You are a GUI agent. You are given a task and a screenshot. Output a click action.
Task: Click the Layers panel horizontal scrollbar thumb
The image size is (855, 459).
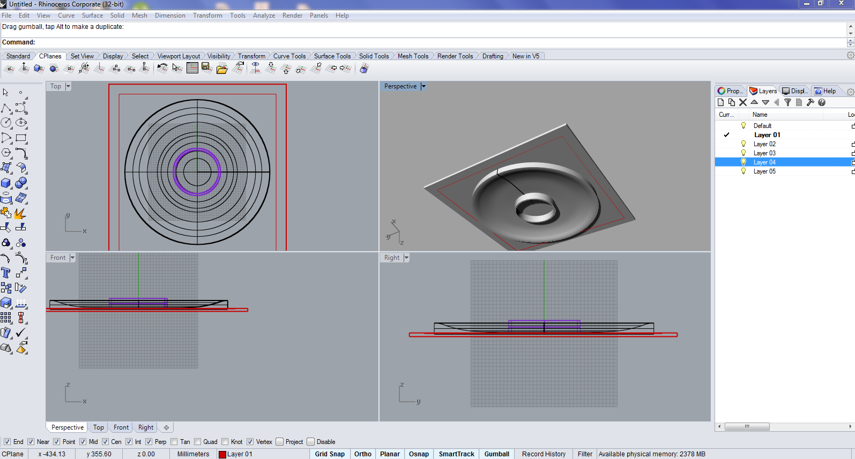click(747, 427)
